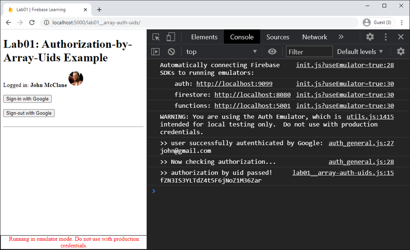The width and height of the screenshot is (410, 250).
Task: Reload the page with refresh icon
Action: pyautogui.click(x=32, y=23)
